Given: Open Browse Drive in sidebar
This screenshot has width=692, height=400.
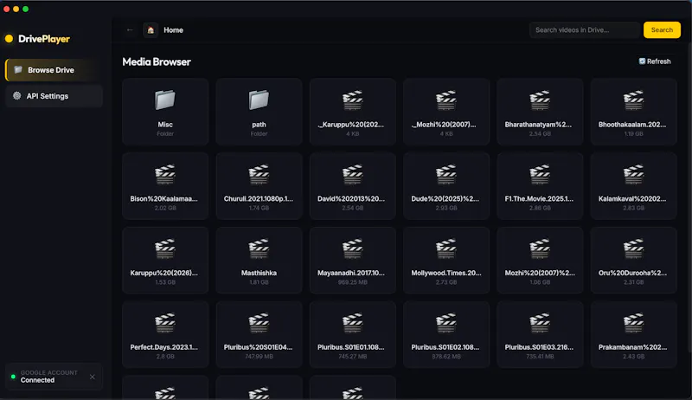Looking at the screenshot, I should pos(54,70).
